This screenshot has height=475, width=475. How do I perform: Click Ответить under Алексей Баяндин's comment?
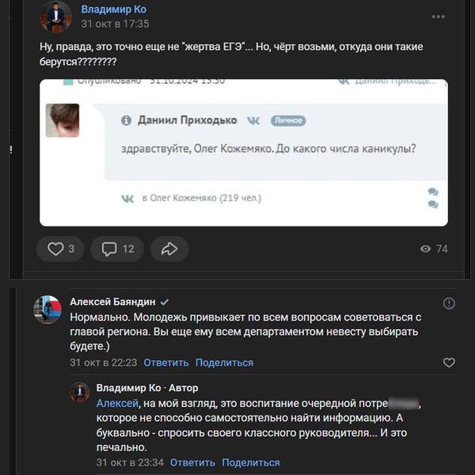click(166, 363)
